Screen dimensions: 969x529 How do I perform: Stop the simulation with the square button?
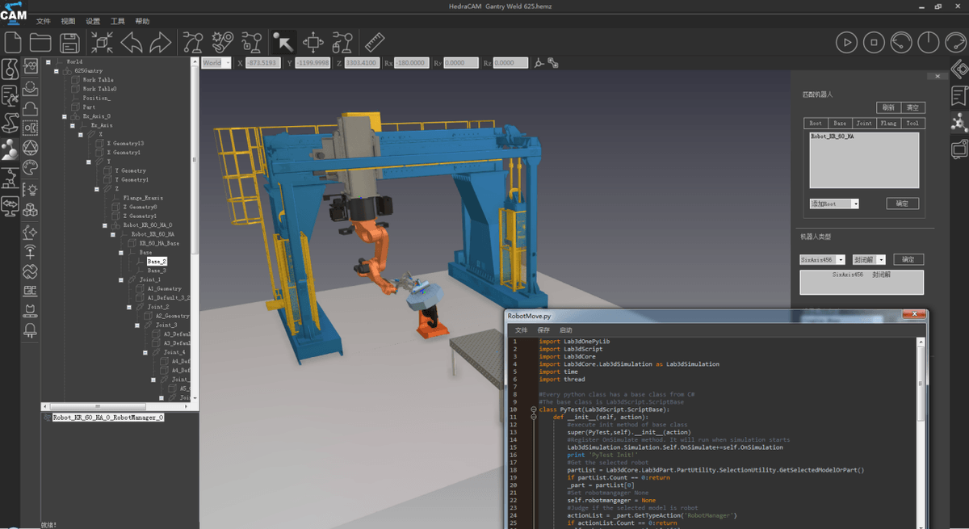click(x=874, y=41)
